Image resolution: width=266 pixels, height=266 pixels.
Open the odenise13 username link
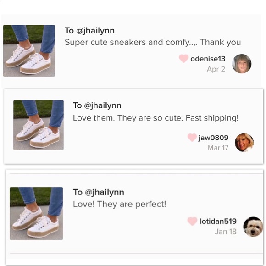pyautogui.click(x=208, y=59)
